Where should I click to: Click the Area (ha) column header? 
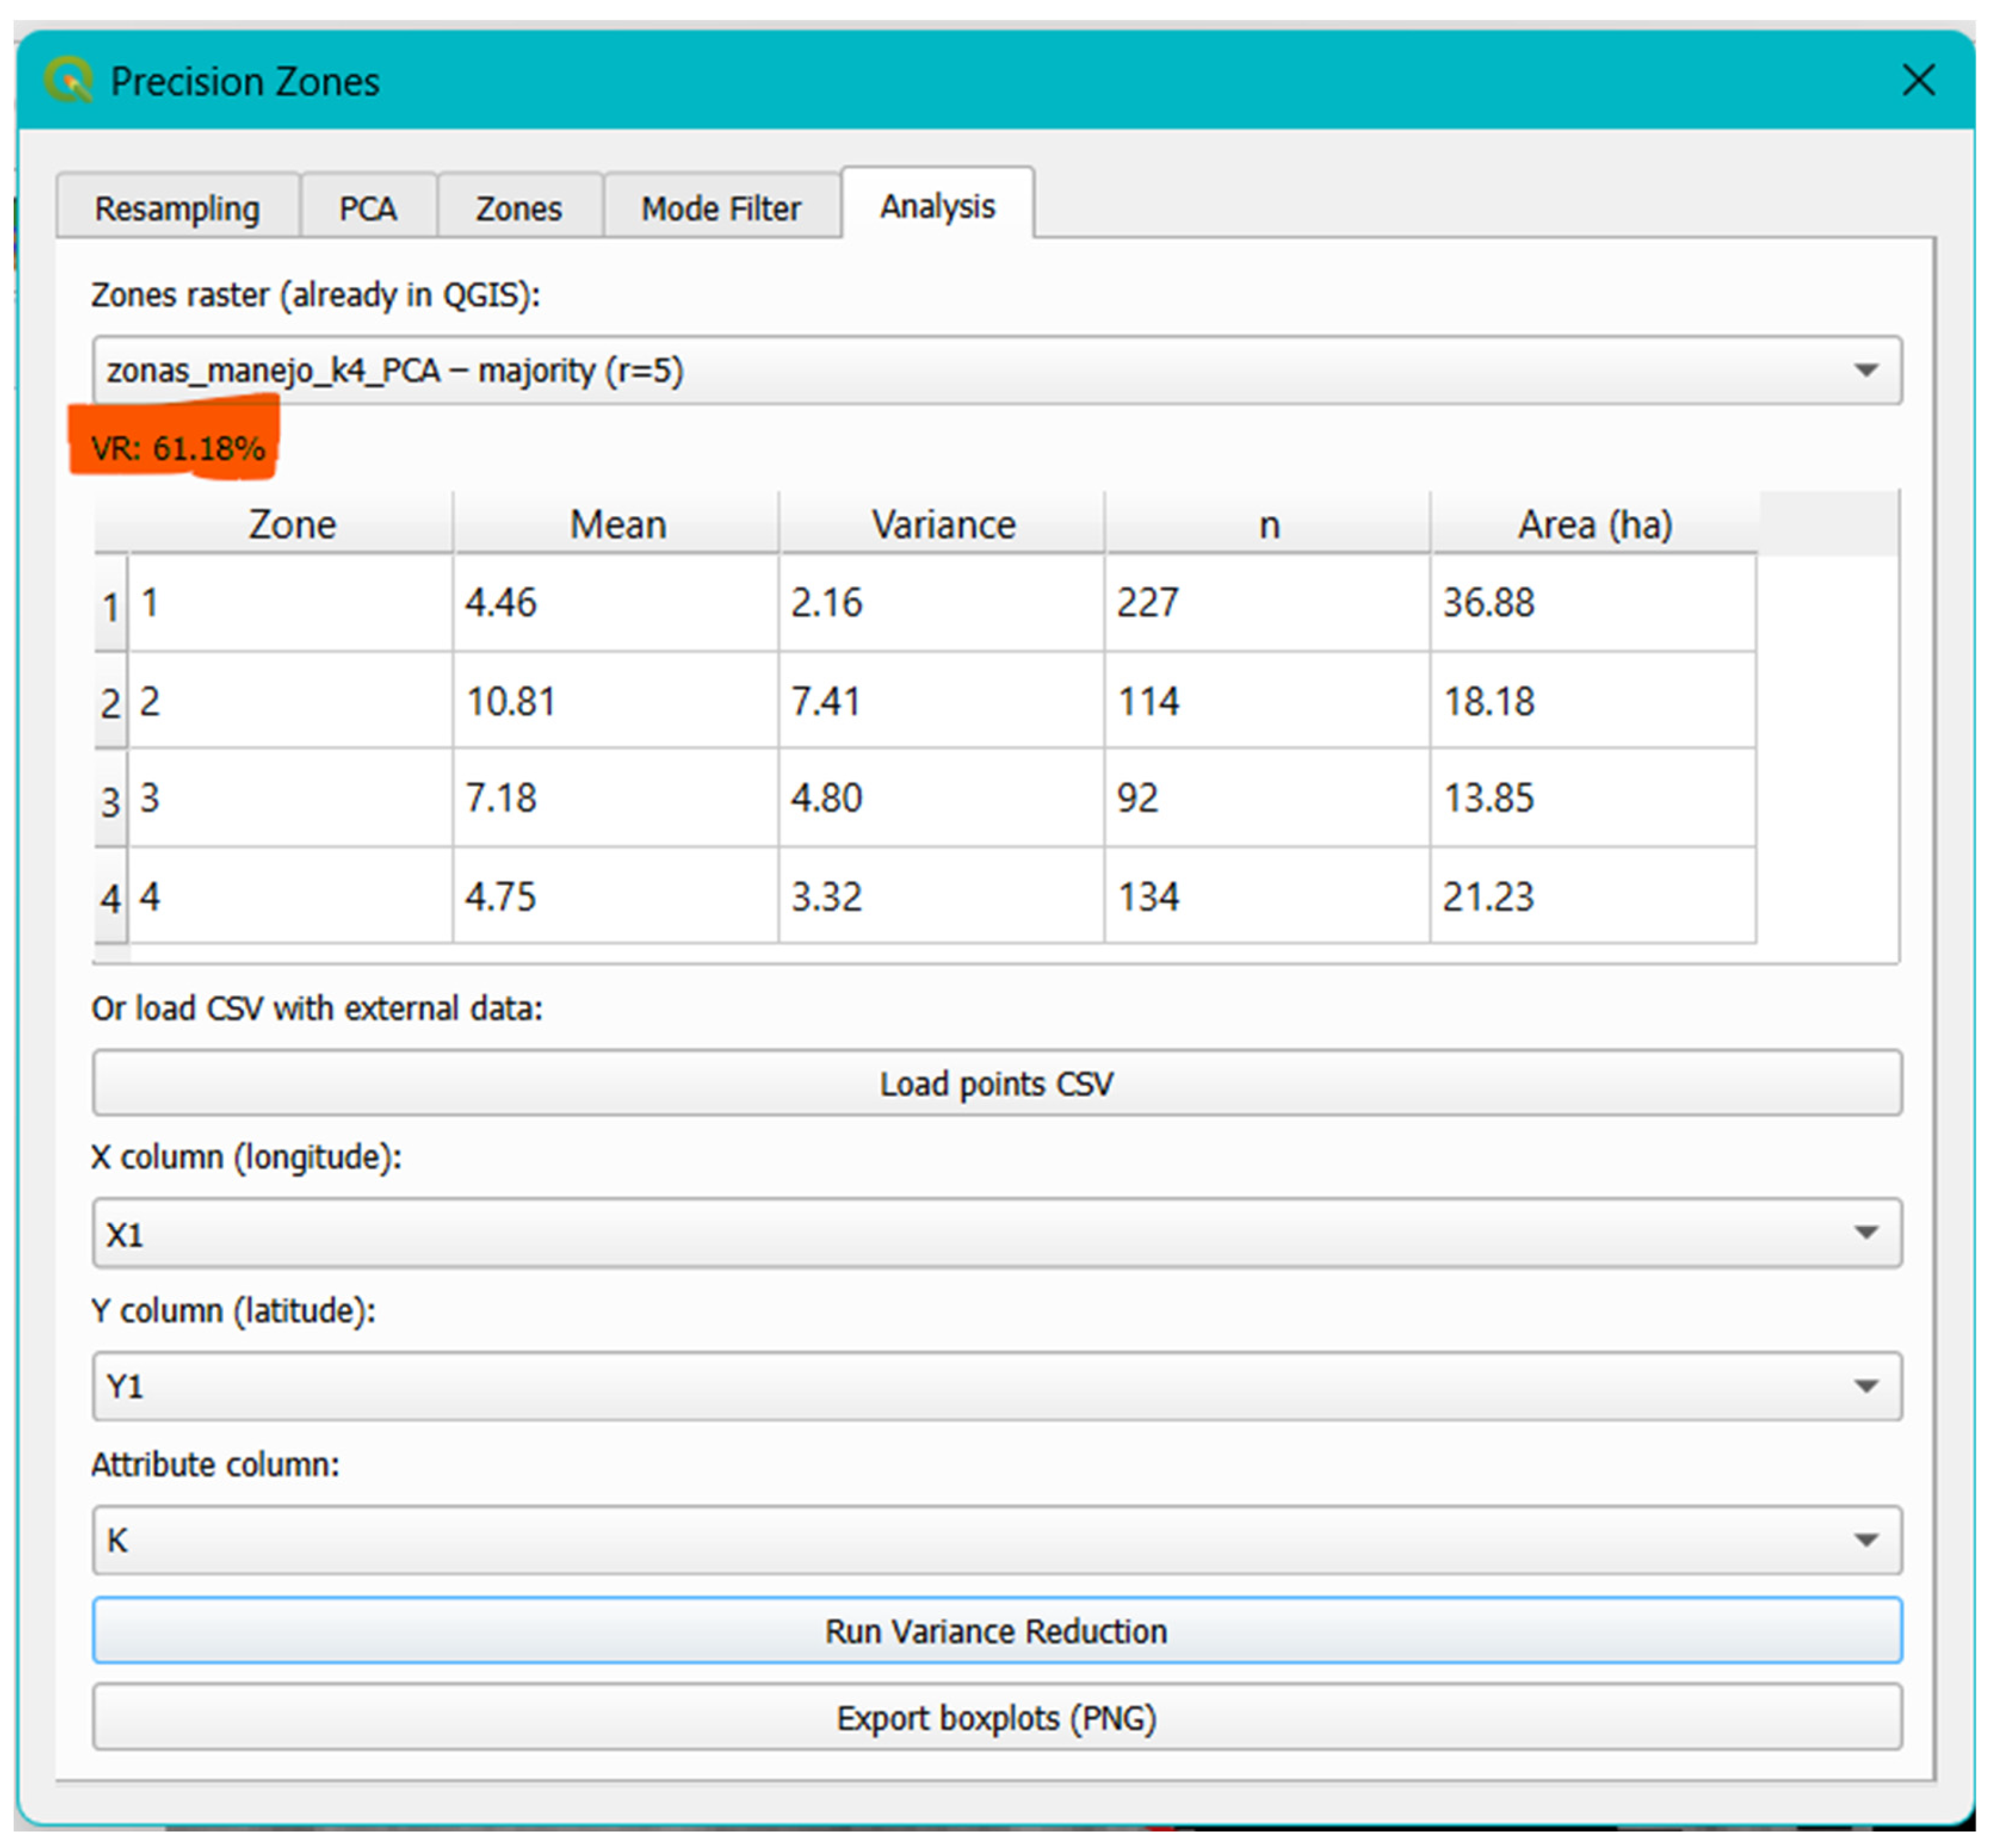click(x=1594, y=524)
